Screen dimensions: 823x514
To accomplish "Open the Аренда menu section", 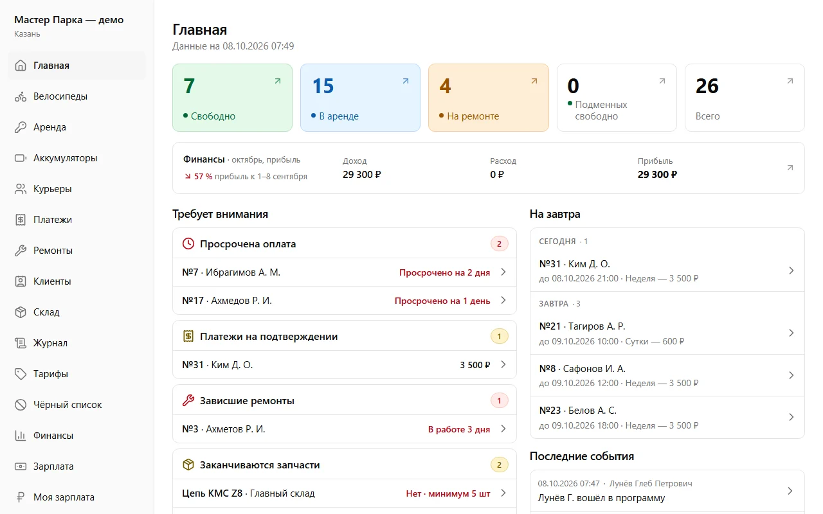I will click(x=77, y=127).
